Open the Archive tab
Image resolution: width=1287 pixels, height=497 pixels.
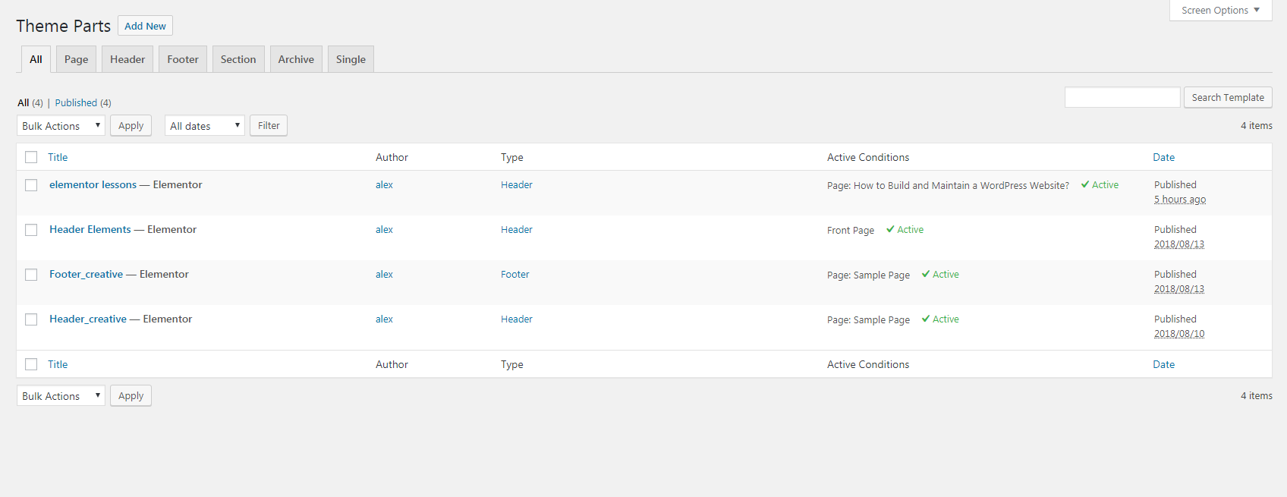[296, 59]
